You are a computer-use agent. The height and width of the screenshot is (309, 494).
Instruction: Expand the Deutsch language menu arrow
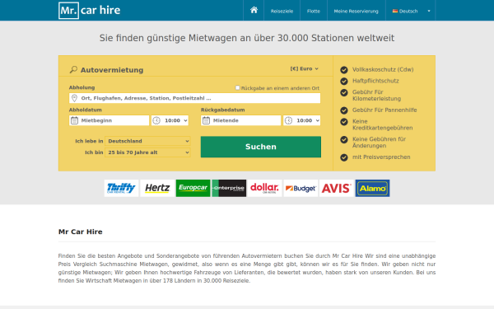(x=429, y=11)
